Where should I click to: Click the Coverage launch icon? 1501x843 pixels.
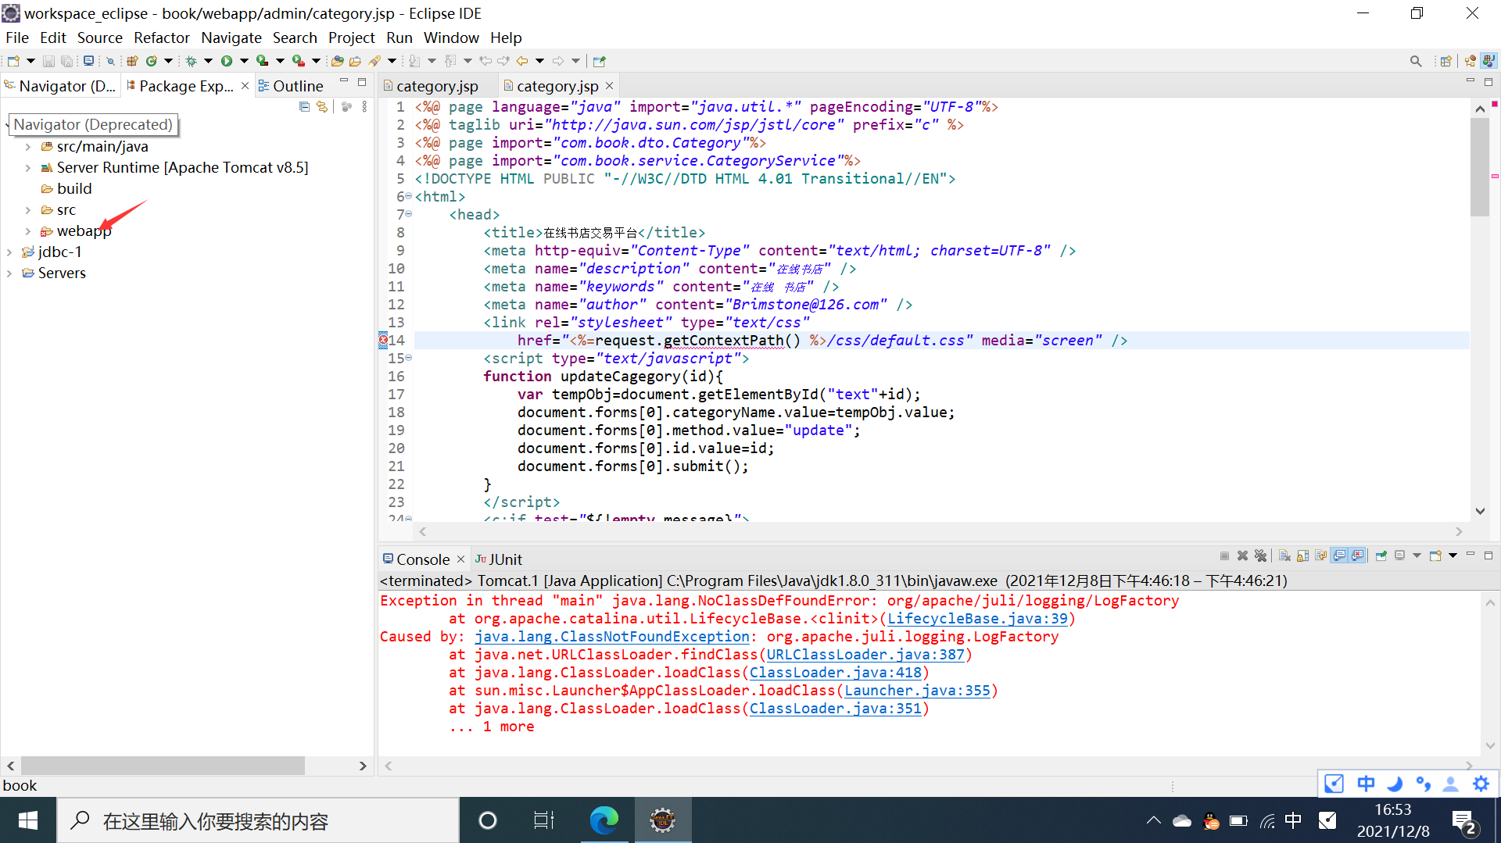tap(263, 61)
